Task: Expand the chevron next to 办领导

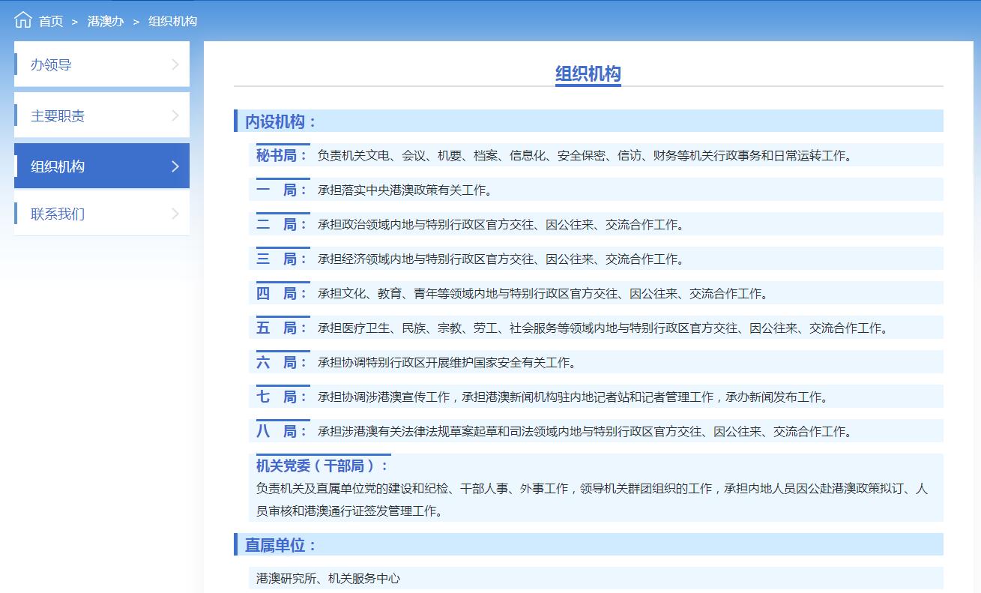Action: [x=175, y=64]
